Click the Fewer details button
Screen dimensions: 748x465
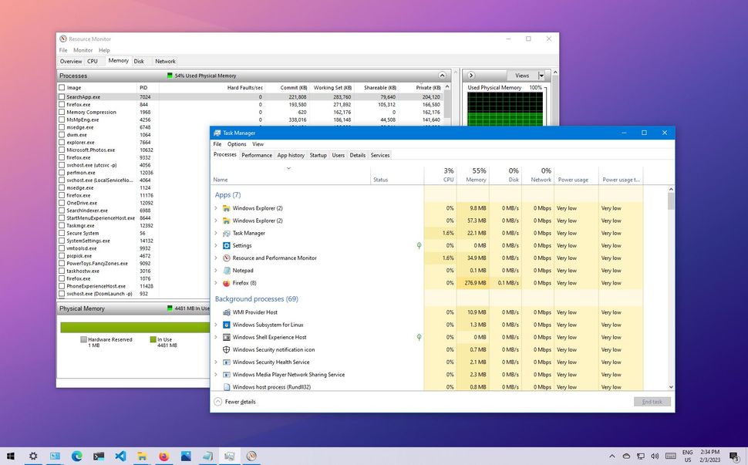pos(235,401)
